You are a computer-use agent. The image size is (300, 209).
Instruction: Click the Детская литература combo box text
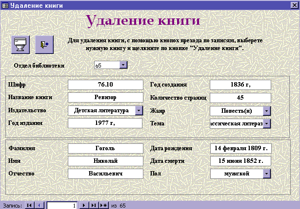pyautogui.click(x=101, y=110)
